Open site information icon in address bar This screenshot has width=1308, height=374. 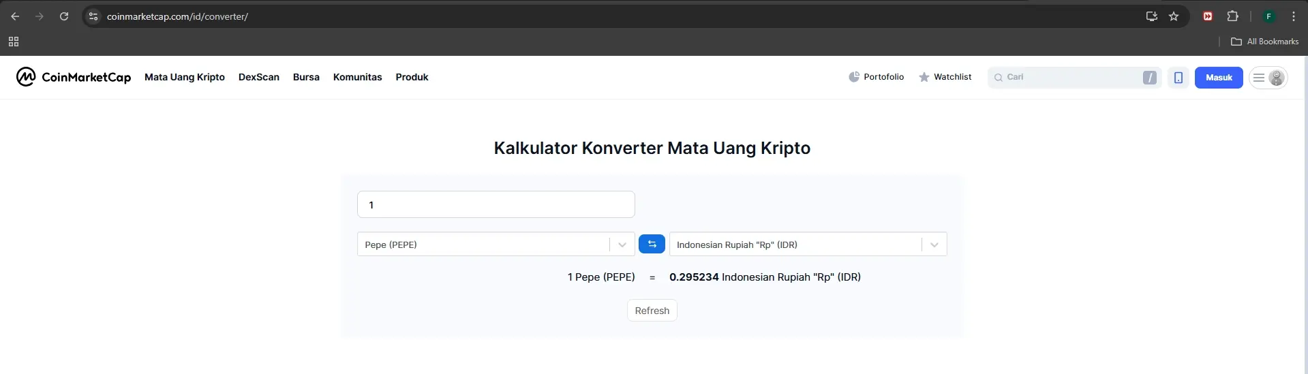(94, 16)
